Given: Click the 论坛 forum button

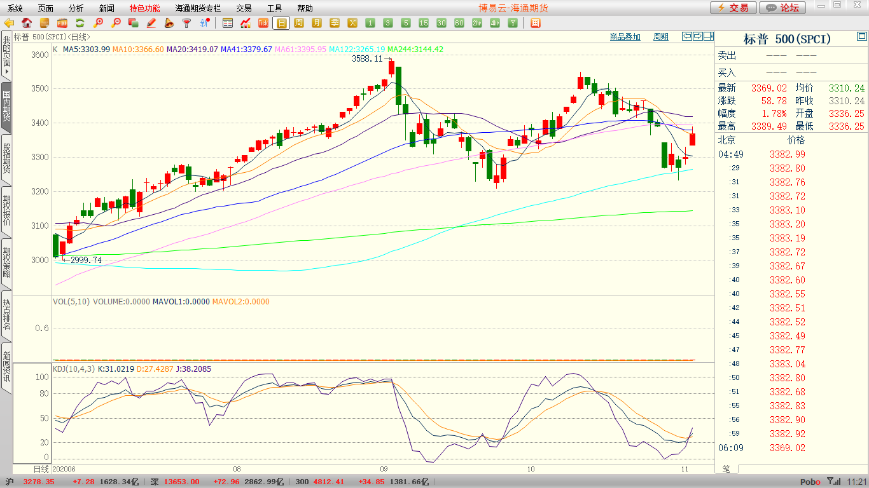Looking at the screenshot, I should click(783, 8).
